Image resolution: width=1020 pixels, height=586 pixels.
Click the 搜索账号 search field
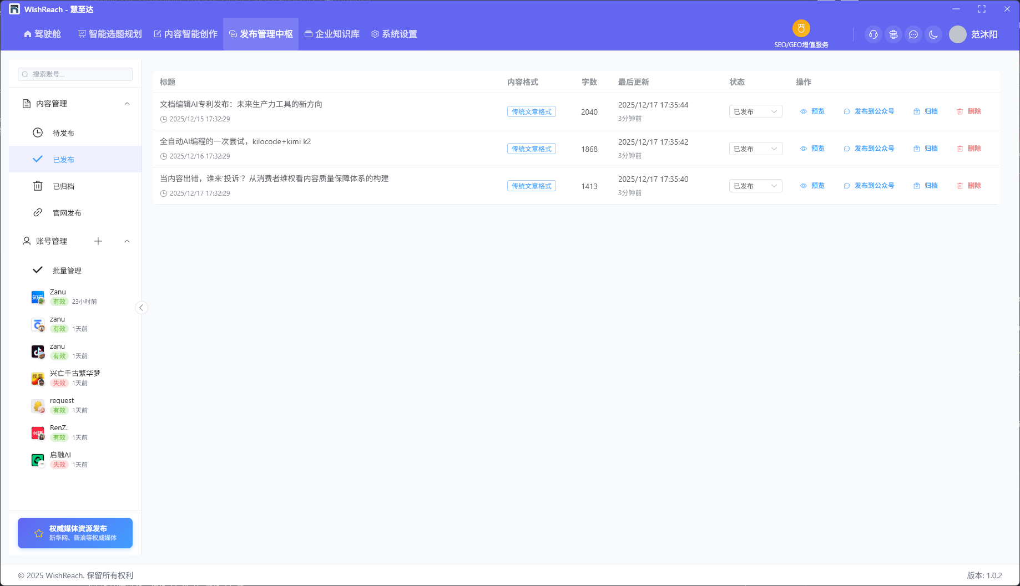coord(75,74)
